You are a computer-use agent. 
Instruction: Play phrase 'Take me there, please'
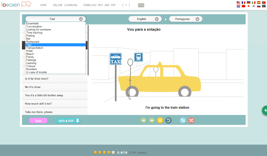point(55,111)
